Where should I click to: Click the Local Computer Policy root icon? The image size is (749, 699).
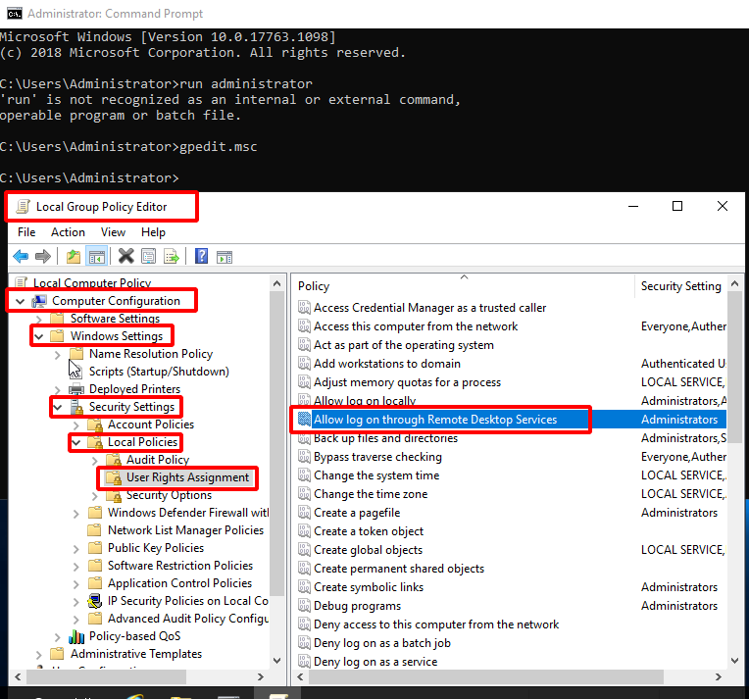pyautogui.click(x=21, y=283)
